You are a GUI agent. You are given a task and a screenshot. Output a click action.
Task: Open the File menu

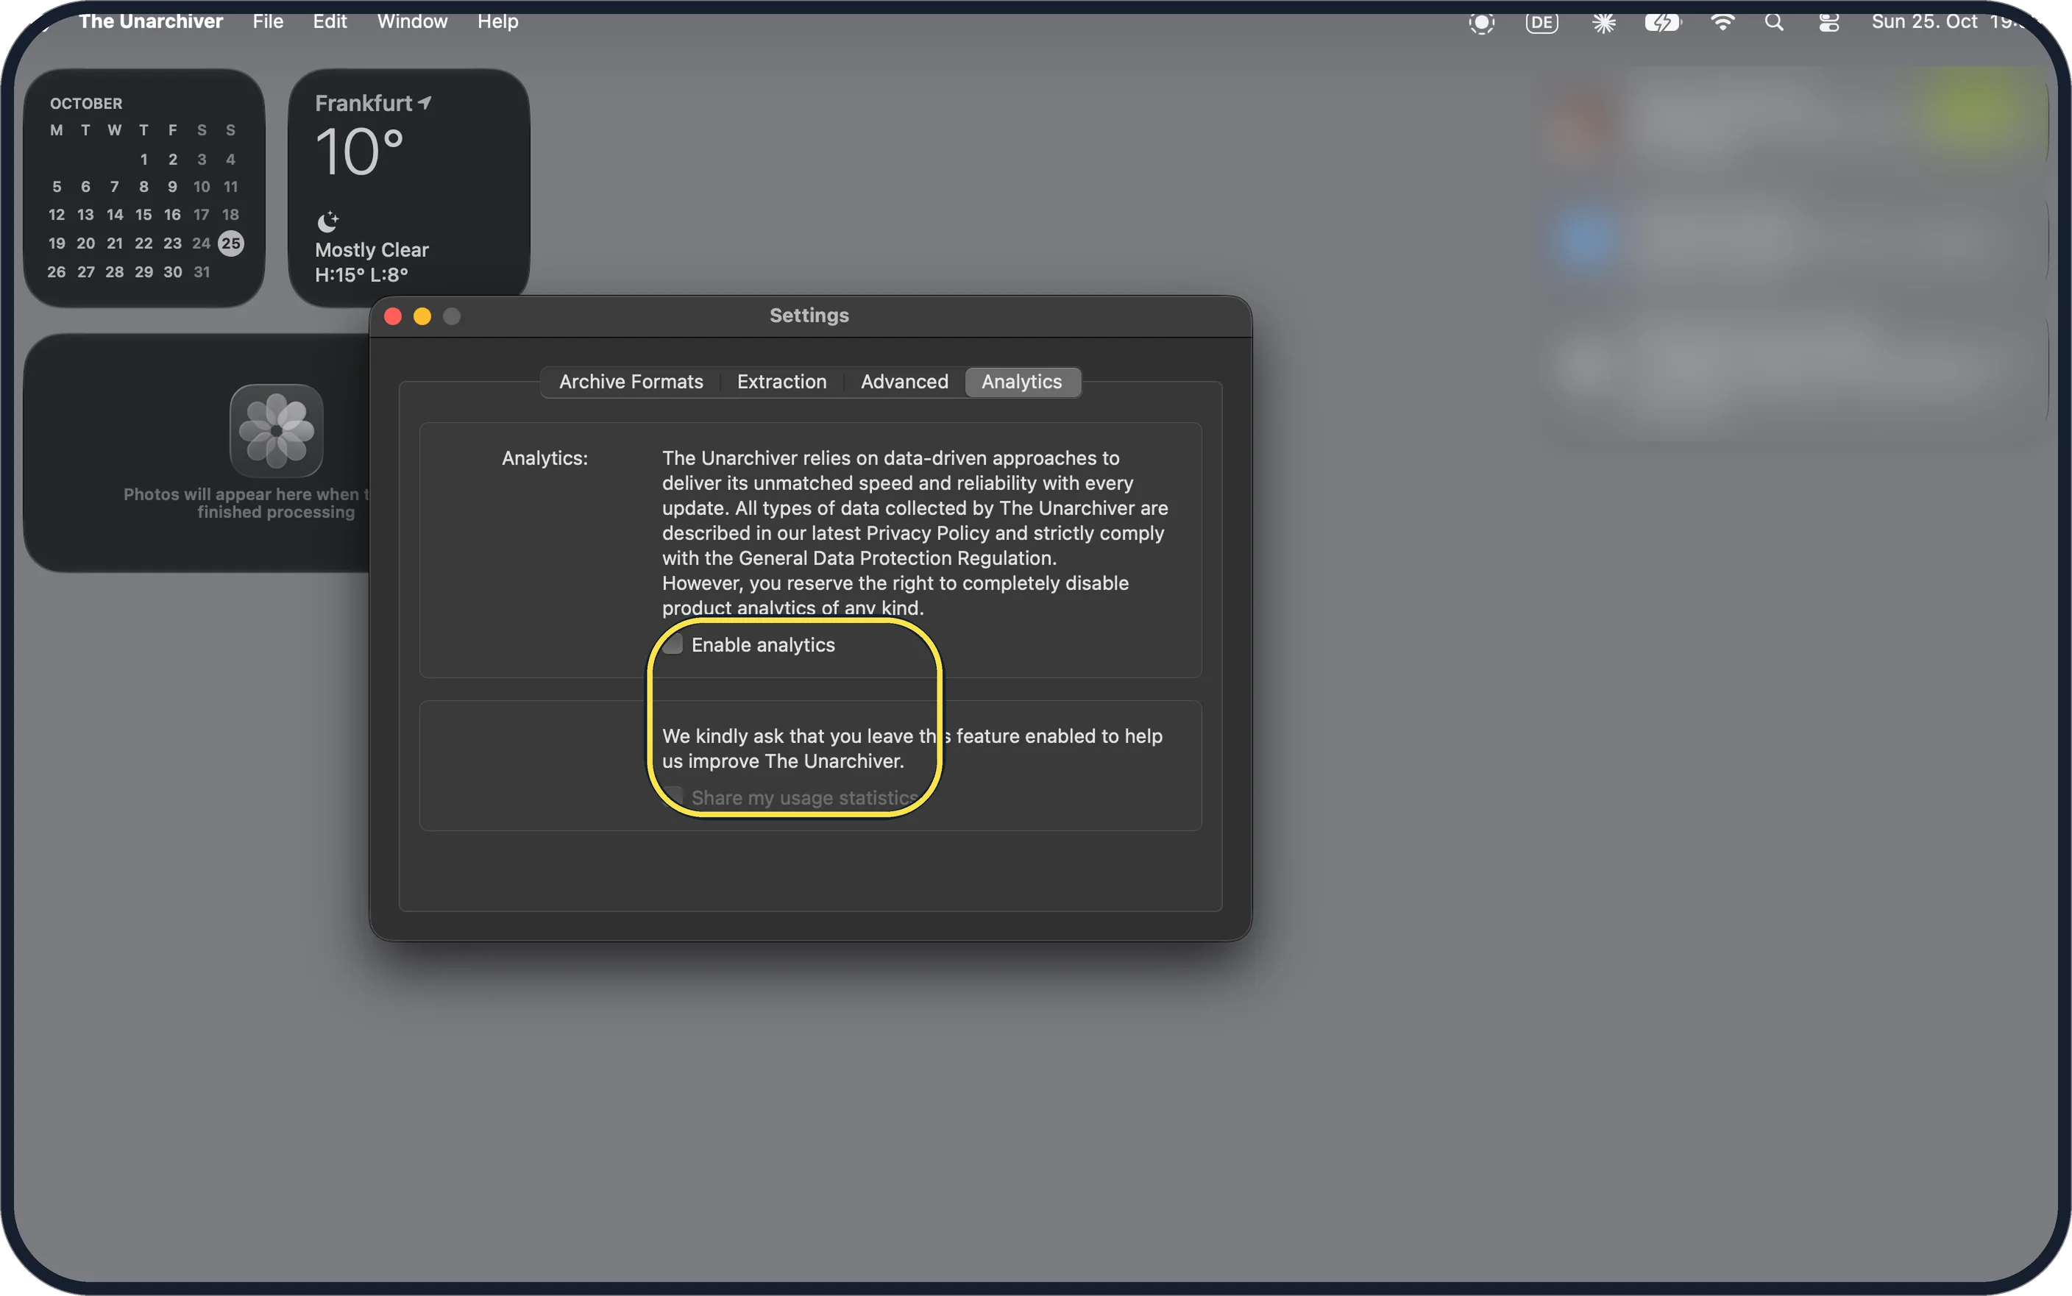pyautogui.click(x=268, y=21)
